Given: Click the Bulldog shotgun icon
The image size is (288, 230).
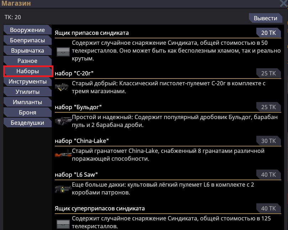Looking at the screenshot, I should pos(63,121).
